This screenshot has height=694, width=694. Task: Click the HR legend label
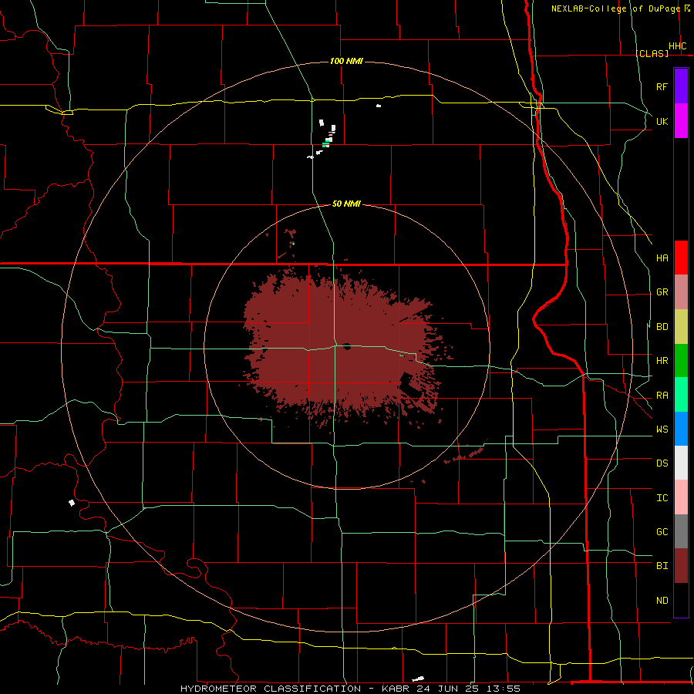[x=662, y=361]
